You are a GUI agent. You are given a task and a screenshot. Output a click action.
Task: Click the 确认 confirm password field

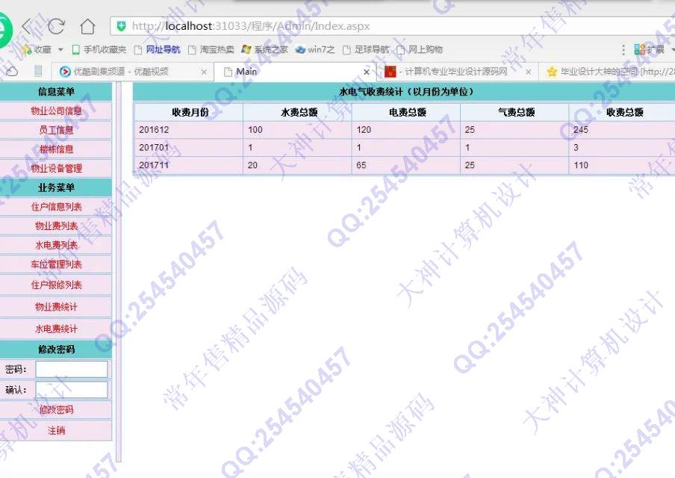[72, 390]
